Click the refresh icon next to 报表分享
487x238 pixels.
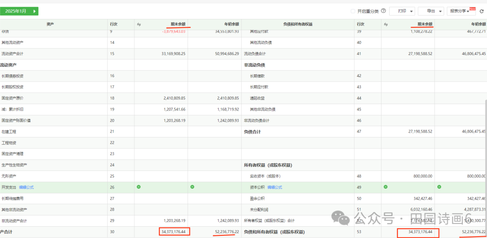[481, 11]
